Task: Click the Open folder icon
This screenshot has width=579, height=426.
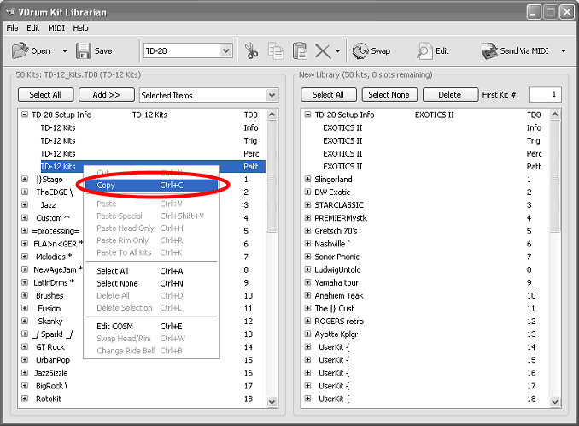Action: coord(20,51)
